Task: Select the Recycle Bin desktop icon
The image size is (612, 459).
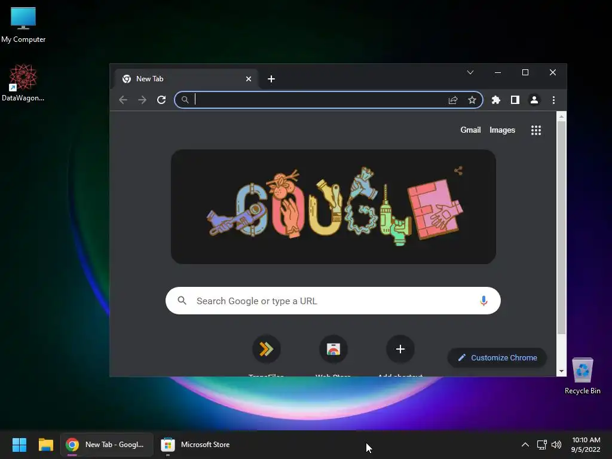Action: 582,376
